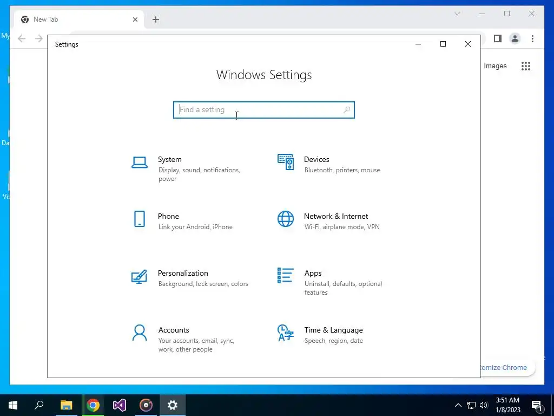The height and width of the screenshot is (416, 554).
Task: Click 'Uninstall, defaults, optional features' description
Action: 343,288
